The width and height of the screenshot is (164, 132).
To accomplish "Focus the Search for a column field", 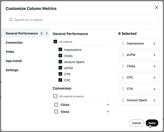I will click(x=82, y=20).
